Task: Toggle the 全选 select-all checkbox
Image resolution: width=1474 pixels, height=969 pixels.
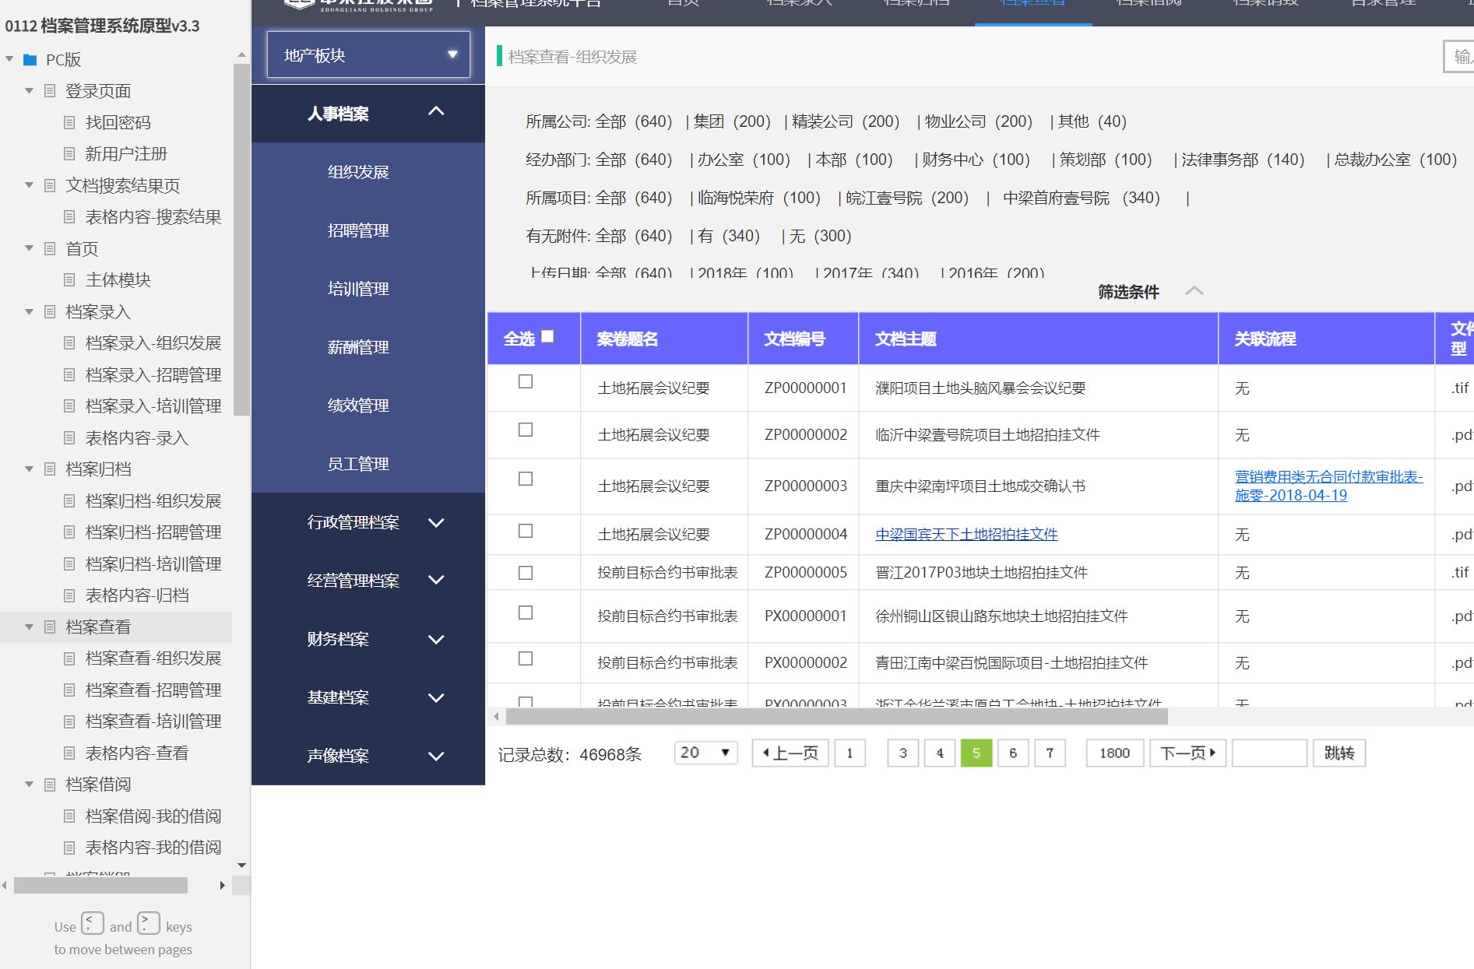Action: [547, 336]
